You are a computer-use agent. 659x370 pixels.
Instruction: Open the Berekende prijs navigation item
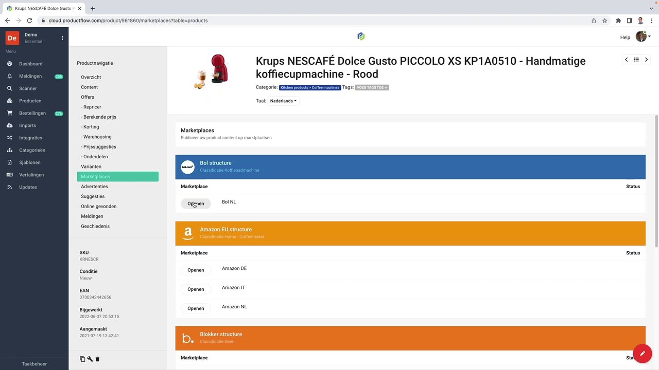98,117
